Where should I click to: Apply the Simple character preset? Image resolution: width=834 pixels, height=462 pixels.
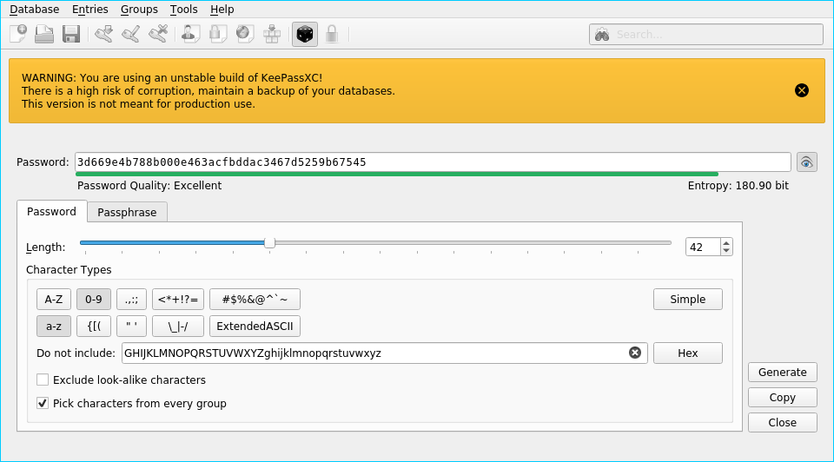[x=688, y=300]
